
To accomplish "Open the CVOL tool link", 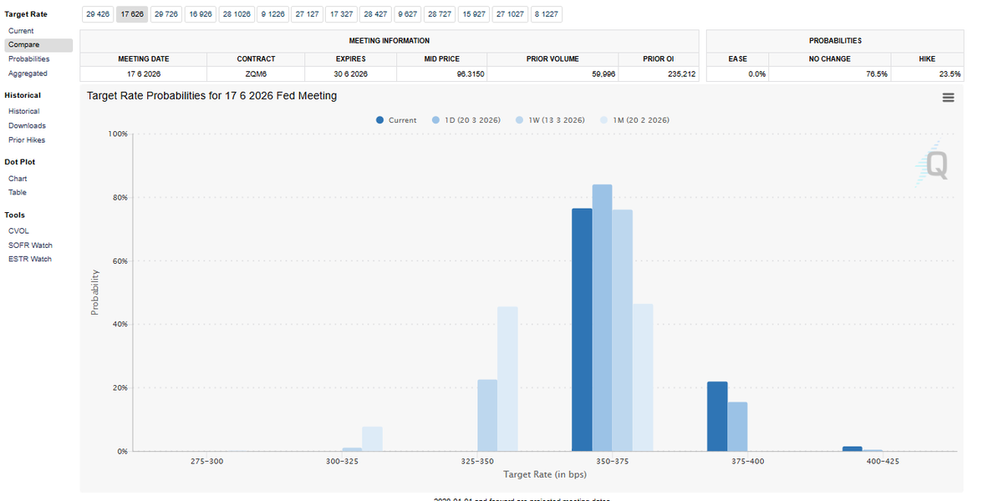I will tap(18, 230).
